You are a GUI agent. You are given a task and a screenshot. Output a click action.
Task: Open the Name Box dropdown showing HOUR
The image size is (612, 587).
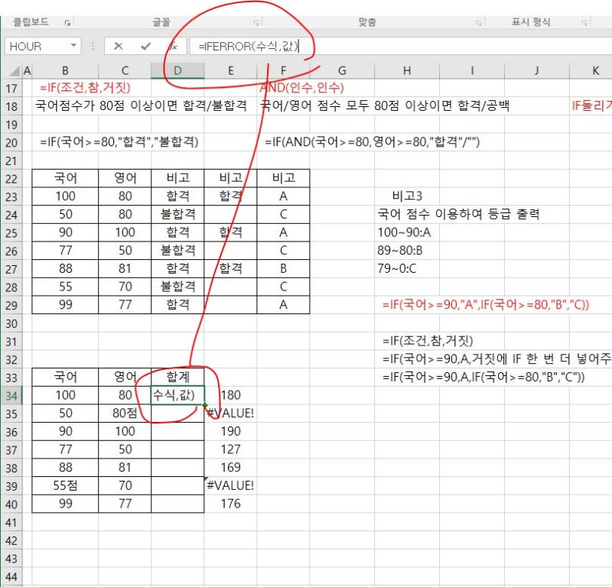(73, 47)
